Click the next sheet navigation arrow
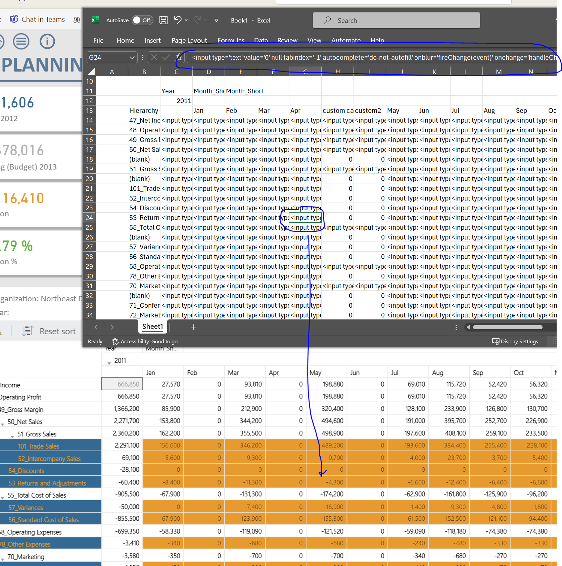 coord(112,327)
